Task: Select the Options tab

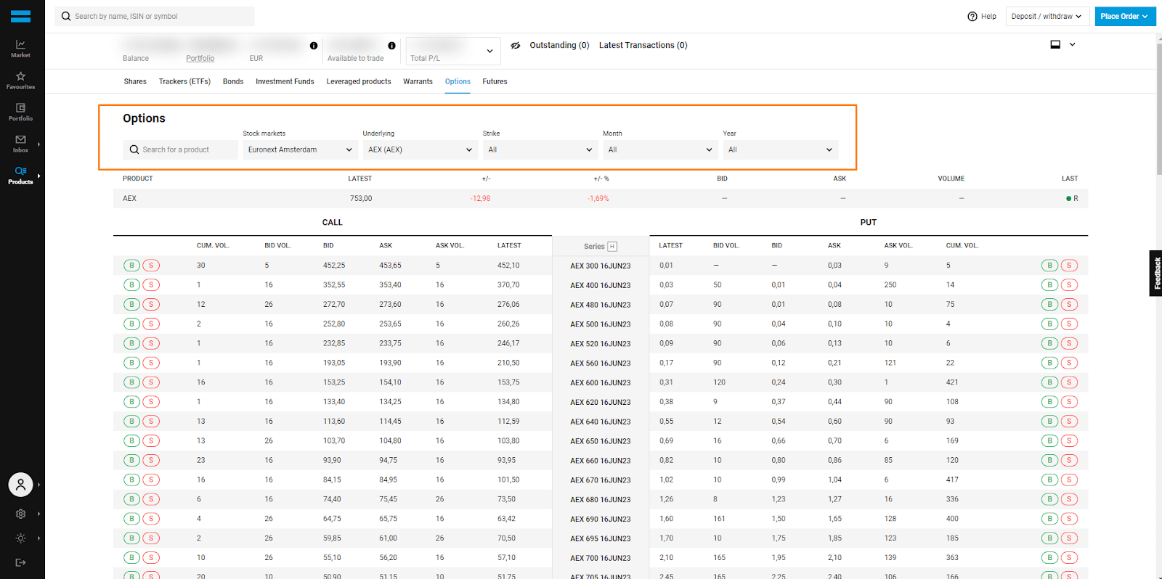Action: (458, 81)
